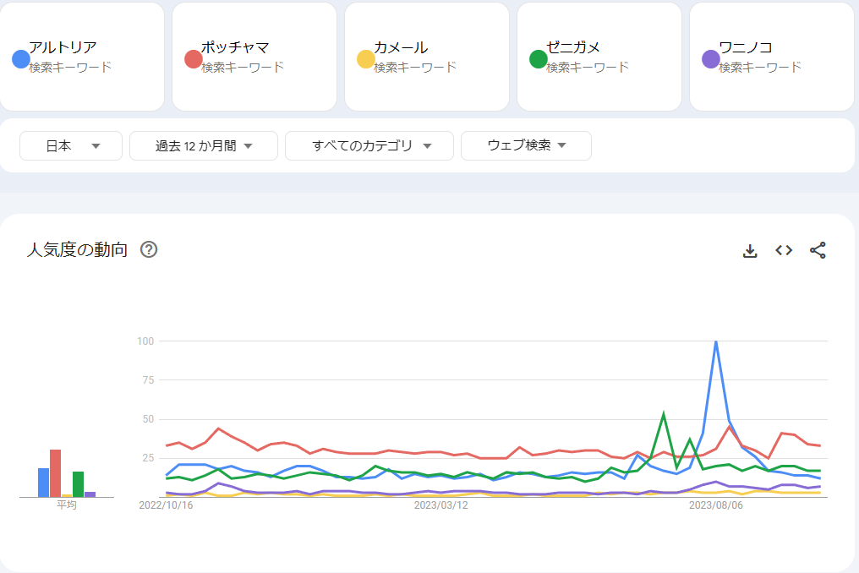Screen dimensions: 859x573
Task: Edit the アルトリア search term
Action: 63,47
